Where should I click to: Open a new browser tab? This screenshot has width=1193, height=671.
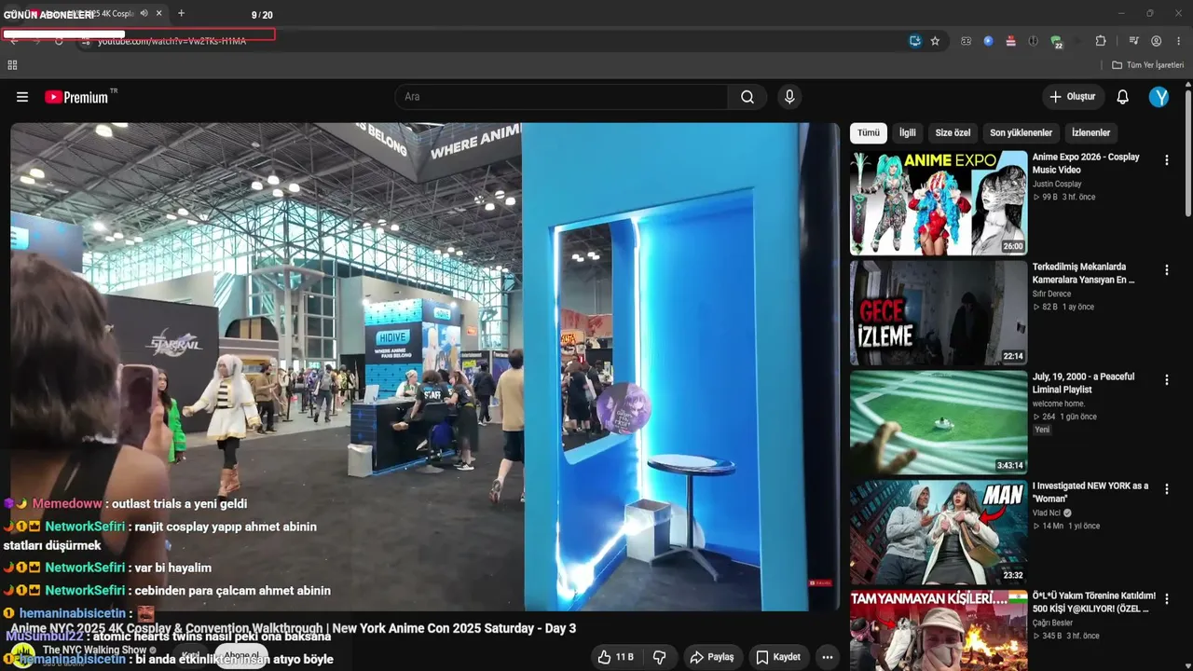tap(181, 14)
